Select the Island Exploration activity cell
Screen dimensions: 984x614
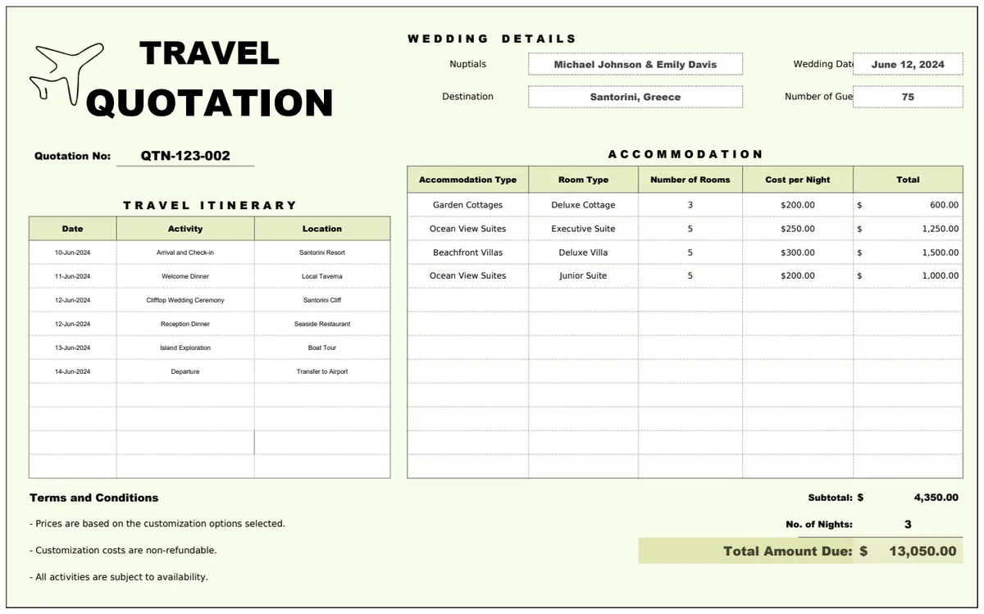[185, 348]
